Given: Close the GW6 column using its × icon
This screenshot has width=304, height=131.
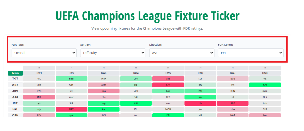Looking at the screenshot, I should [x=200, y=68].
